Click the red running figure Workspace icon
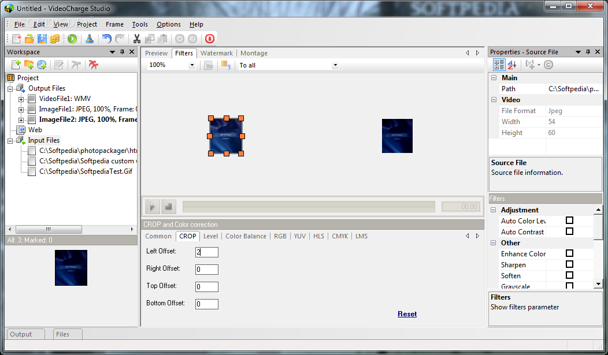 pos(93,65)
